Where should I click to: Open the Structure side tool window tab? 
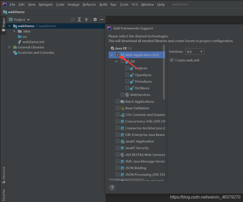[4, 175]
